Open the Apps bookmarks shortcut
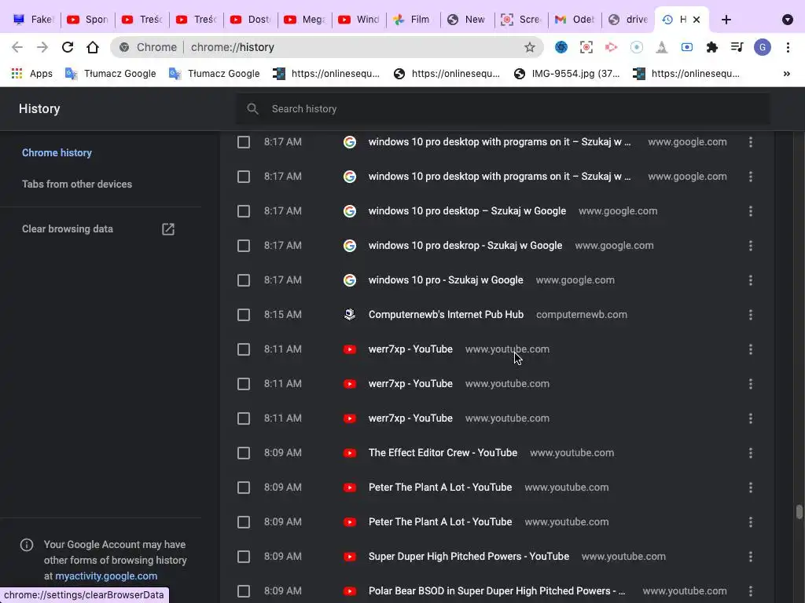805x603 pixels. pos(31,73)
